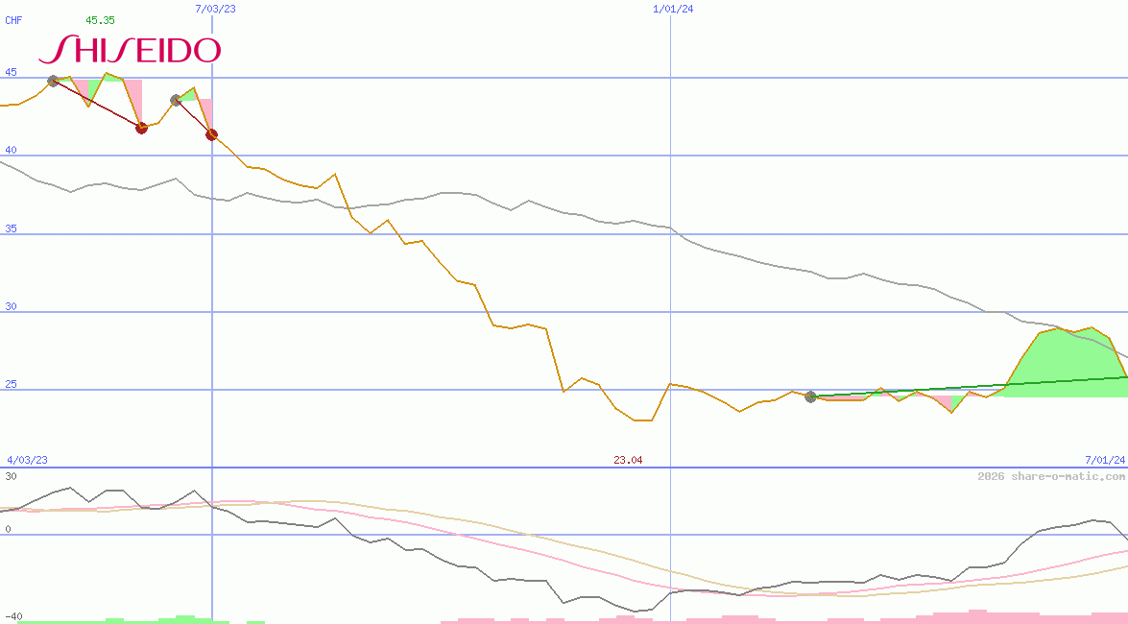
Task: Select the gray marker starting the green trend line
Action: pos(811,396)
